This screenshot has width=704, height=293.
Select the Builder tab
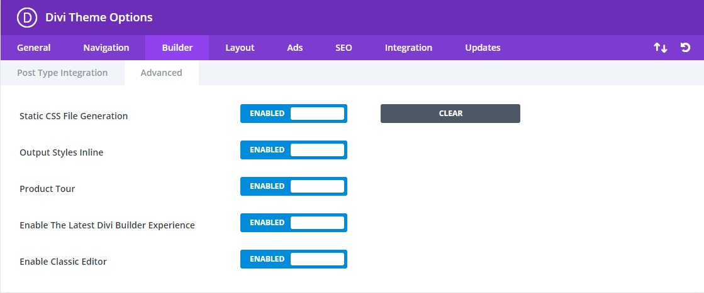(177, 48)
